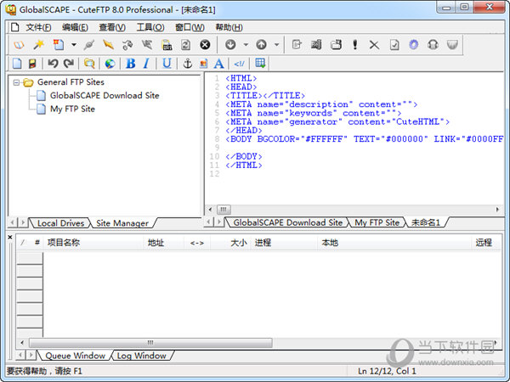Open the 窗口(W) menu
The height and width of the screenshot is (382, 510).
coord(190,27)
